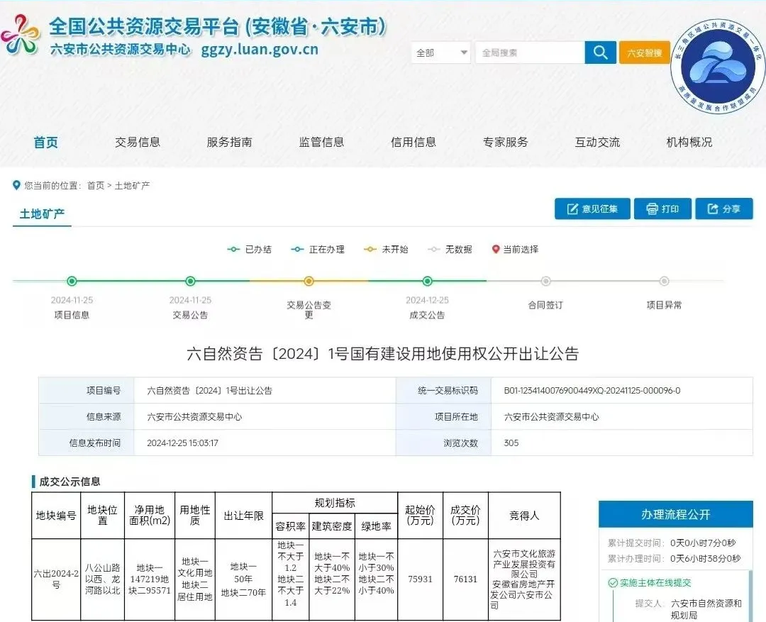
Task: Open 交易信息 navigation menu
Action: [138, 143]
